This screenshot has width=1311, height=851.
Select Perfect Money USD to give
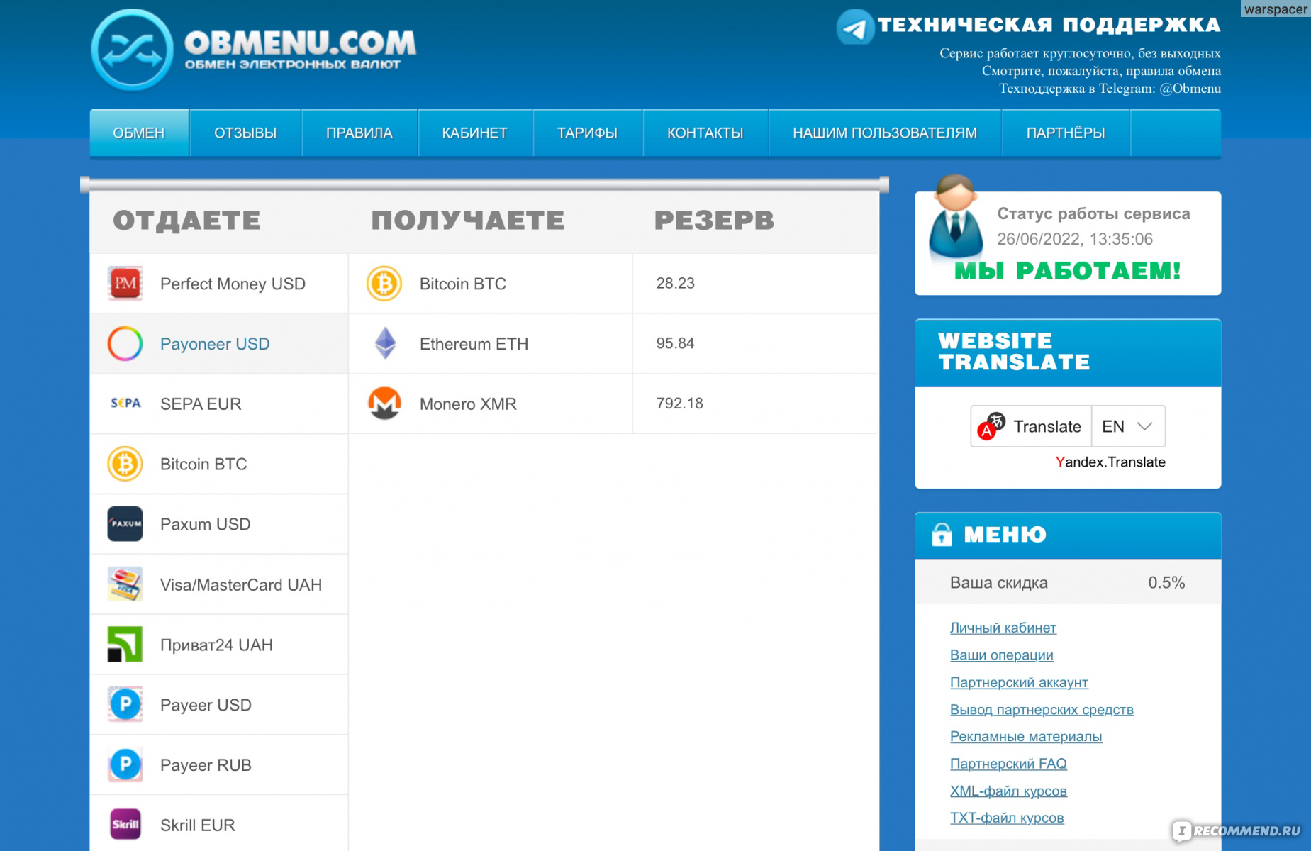[219, 284]
